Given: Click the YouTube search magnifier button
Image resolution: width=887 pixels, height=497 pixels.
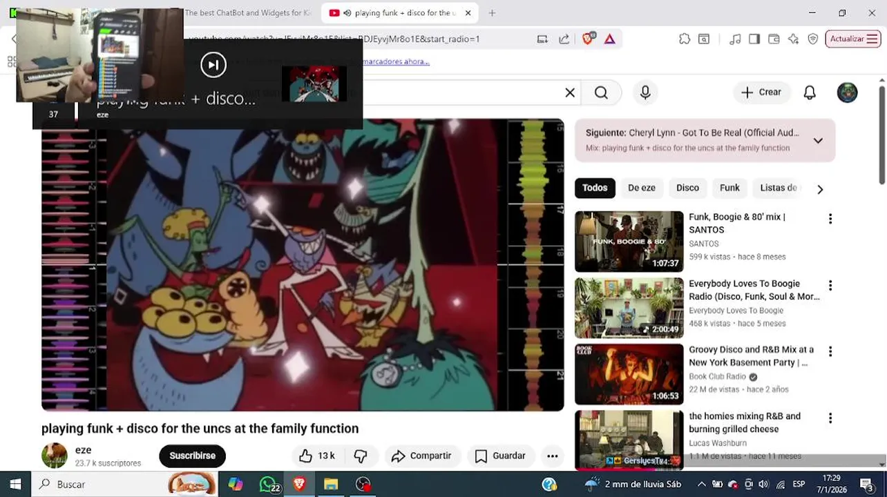Looking at the screenshot, I should tap(601, 92).
